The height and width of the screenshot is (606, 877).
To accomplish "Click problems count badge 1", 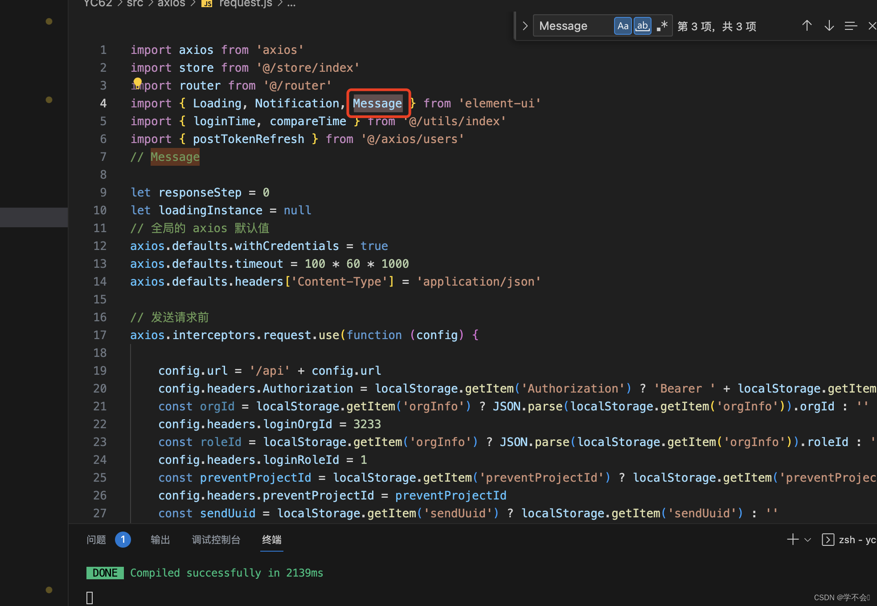I will pyautogui.click(x=123, y=540).
